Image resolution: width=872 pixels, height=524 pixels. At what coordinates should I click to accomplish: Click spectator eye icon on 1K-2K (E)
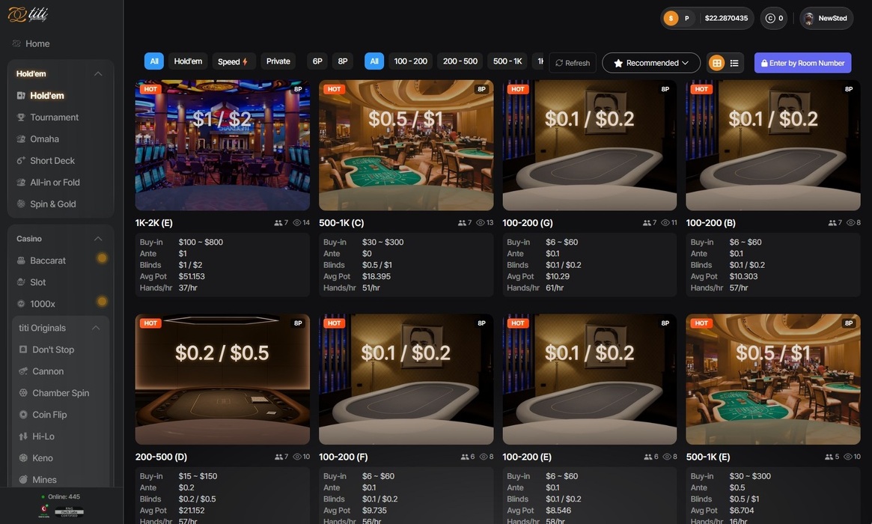point(297,222)
